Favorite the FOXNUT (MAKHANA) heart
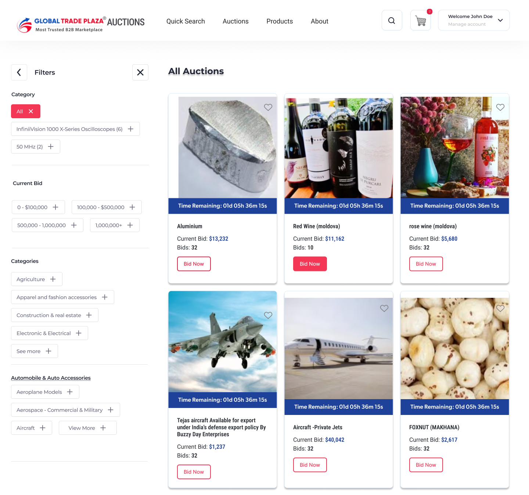 coord(500,308)
